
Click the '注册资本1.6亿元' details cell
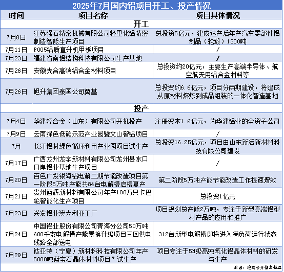click(217, 121)
